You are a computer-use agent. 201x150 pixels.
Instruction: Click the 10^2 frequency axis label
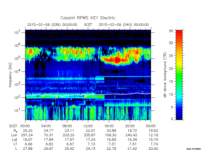pos(17,97)
